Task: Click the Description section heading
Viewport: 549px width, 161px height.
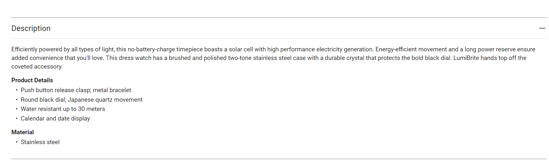Action: (x=31, y=28)
